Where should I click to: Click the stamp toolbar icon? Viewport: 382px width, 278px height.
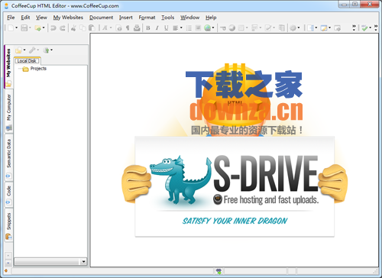(137, 27)
